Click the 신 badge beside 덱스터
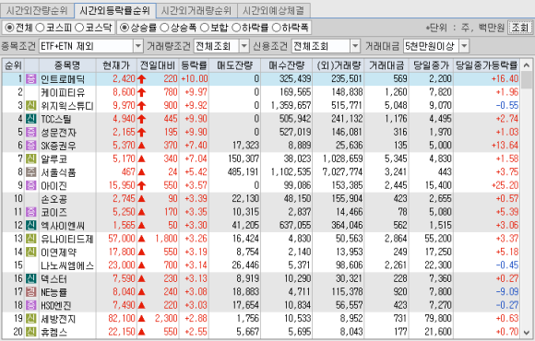535x341 pixels. point(30,278)
